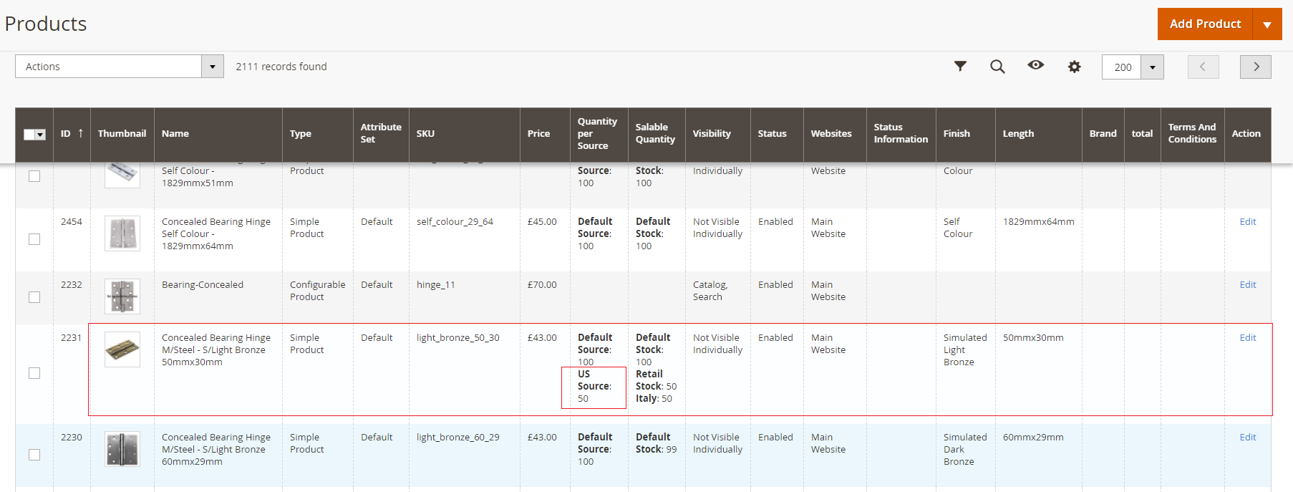Viewport: 1293px width, 492px height.
Task: Click the light bronze hinge thumbnail for product 2231
Action: click(x=122, y=349)
